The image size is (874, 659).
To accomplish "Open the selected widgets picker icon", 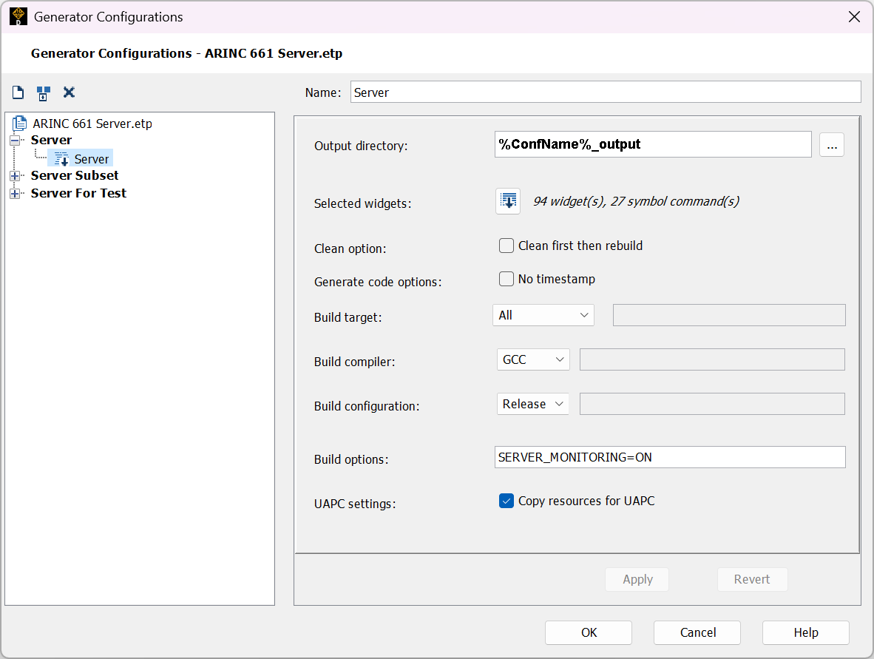I will tap(508, 201).
